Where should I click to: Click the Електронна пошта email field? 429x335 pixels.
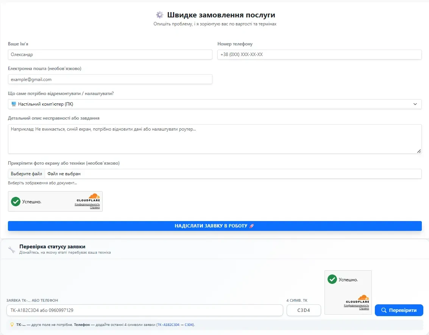110,79
